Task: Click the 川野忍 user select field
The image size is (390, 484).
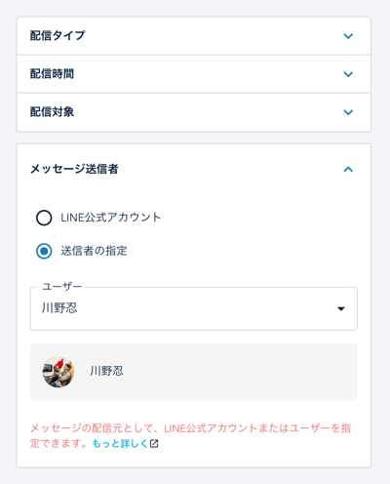Action: point(194,308)
